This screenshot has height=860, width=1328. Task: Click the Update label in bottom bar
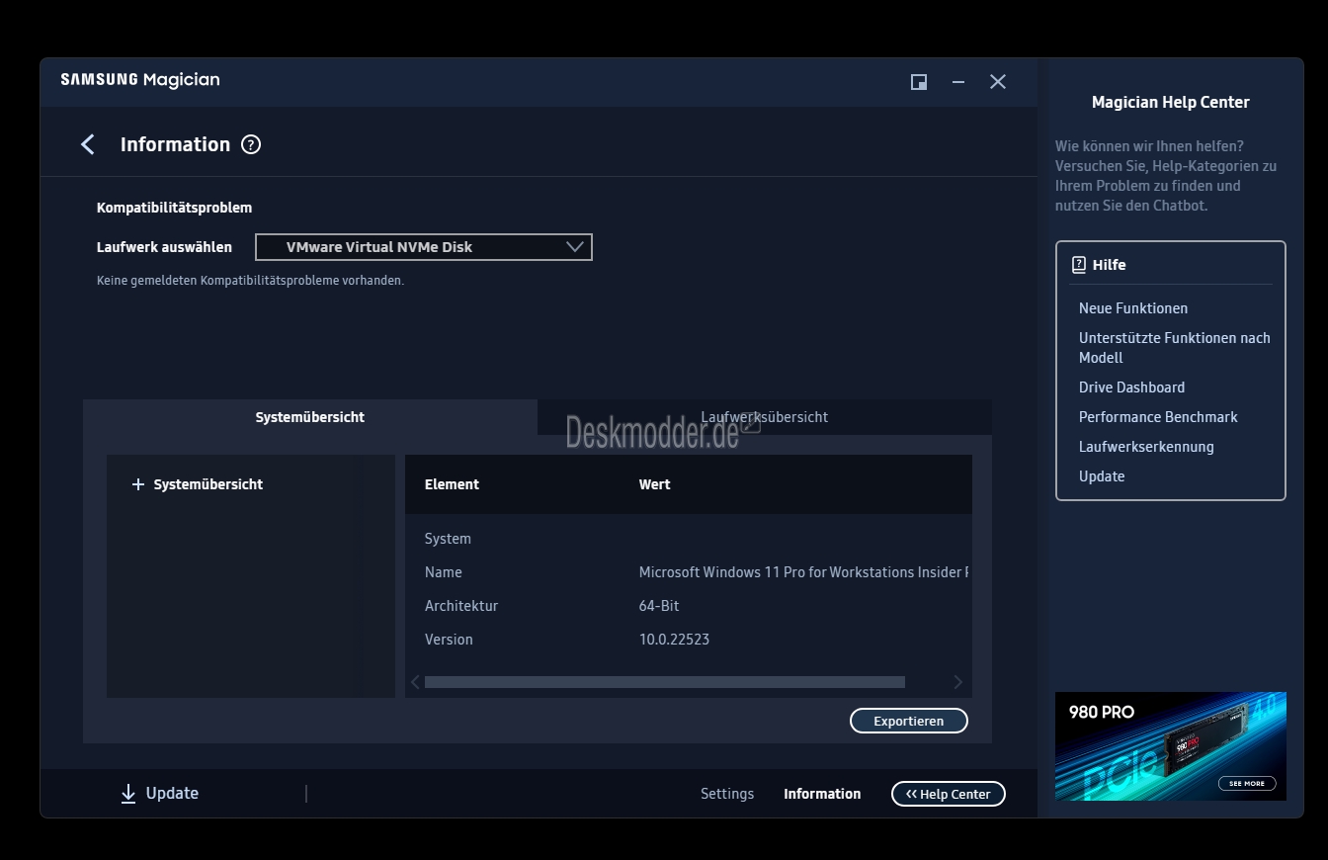172,794
